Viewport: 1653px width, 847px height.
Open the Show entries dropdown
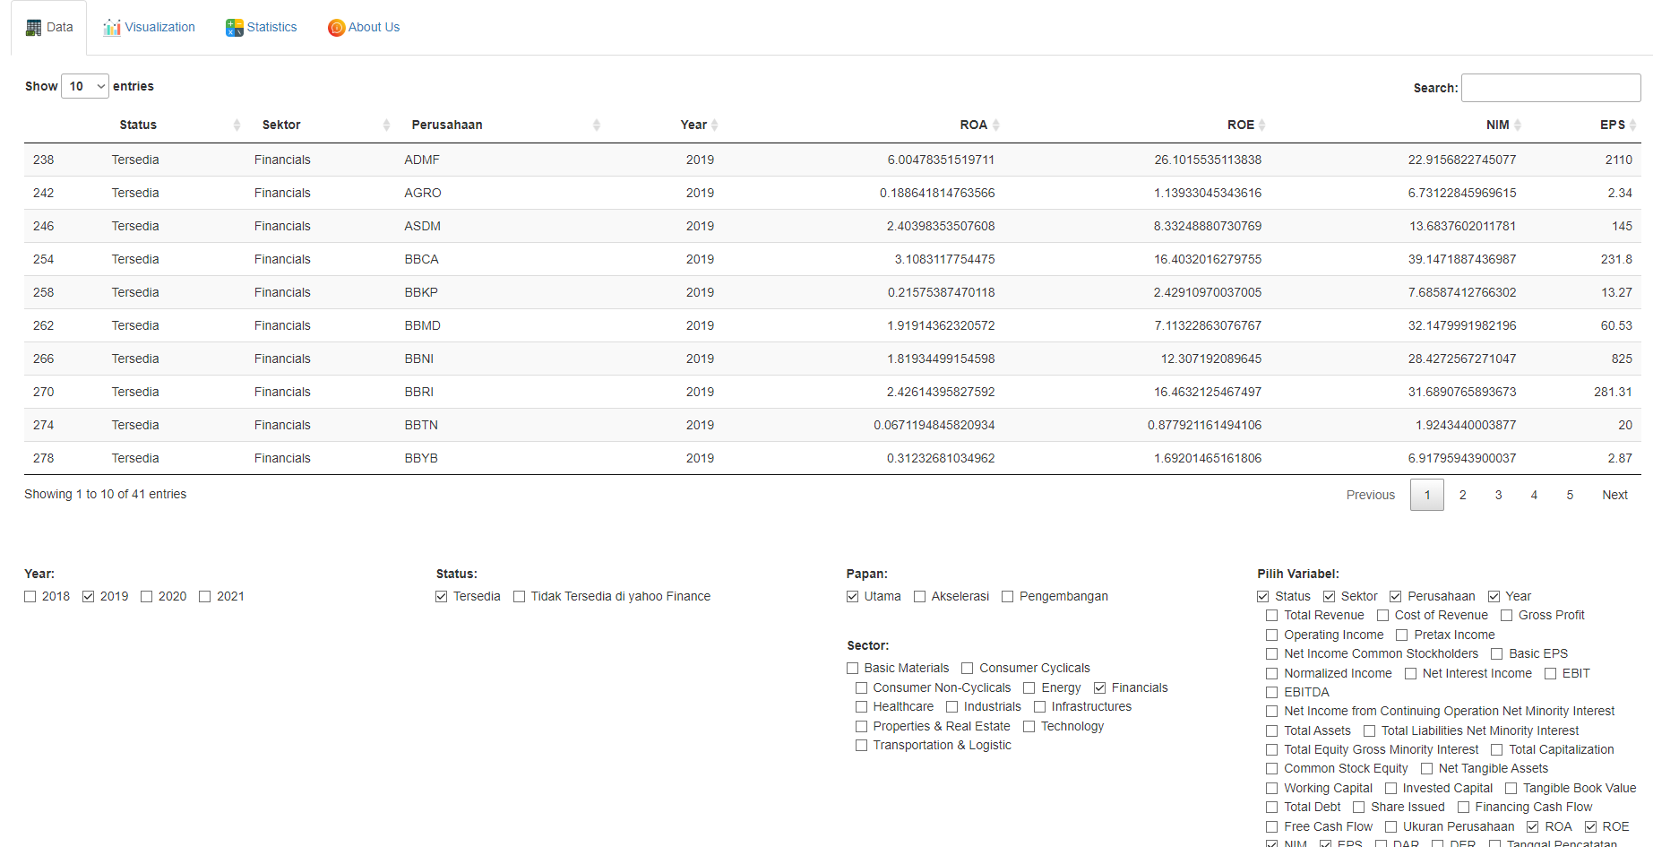[x=85, y=86]
